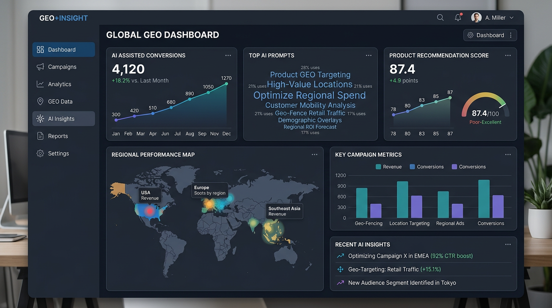Image resolution: width=552 pixels, height=308 pixels.
Task: Click the Customer Mobility Analysis prompt
Action: pos(310,105)
